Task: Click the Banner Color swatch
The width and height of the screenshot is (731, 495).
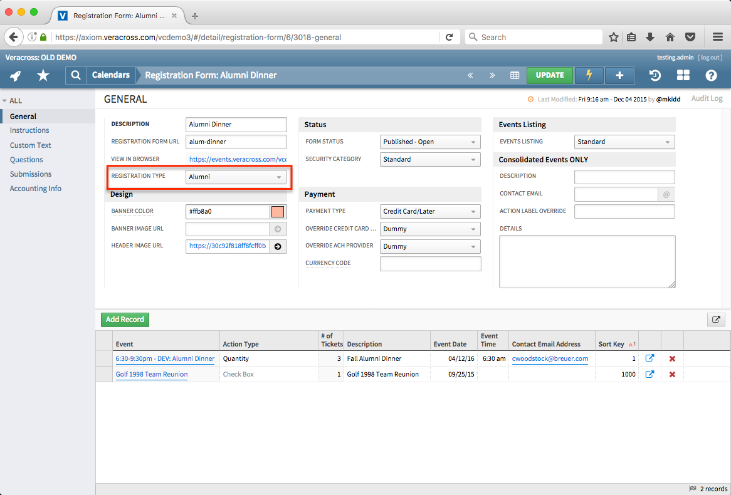Action: tap(278, 212)
